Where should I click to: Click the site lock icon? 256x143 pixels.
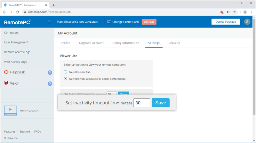tap(25, 12)
